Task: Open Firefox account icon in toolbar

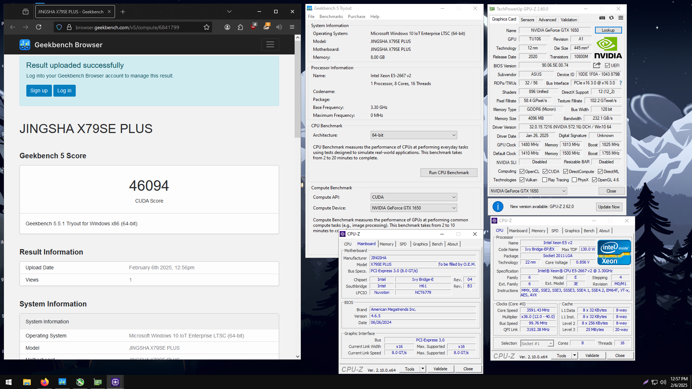Action: (x=227, y=27)
